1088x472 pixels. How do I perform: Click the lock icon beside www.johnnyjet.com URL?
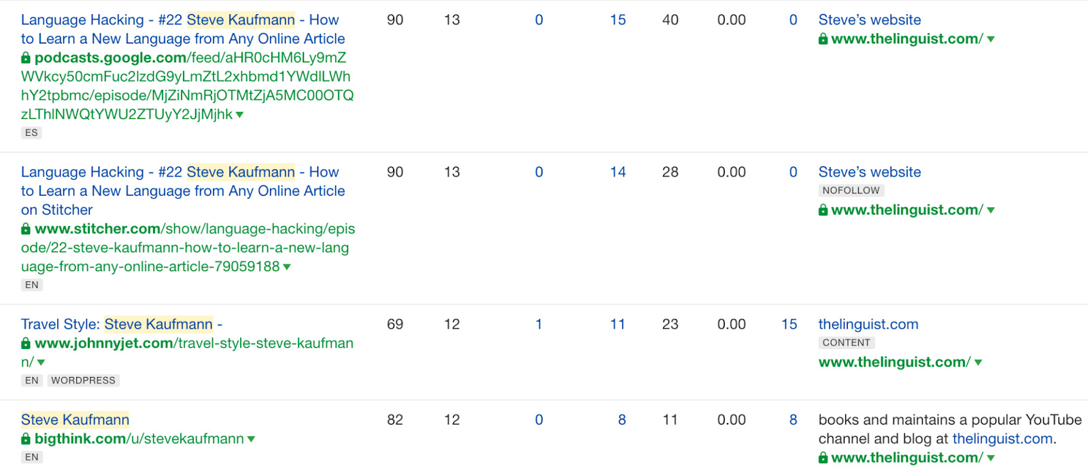coord(26,344)
